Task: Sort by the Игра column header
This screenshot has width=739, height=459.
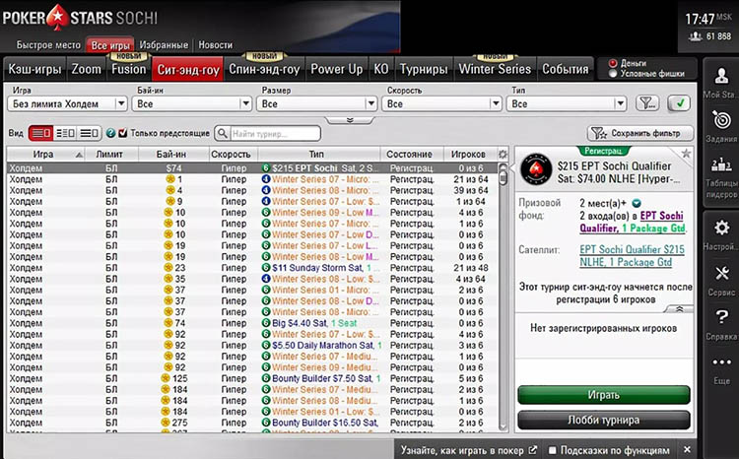Action: 45,154
